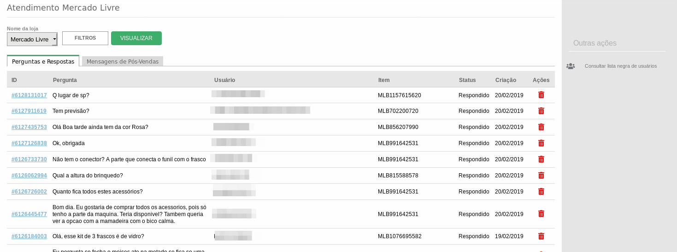This screenshot has height=252, width=677.
Task: Click the green VISUALIZAR button
Action: click(x=136, y=38)
